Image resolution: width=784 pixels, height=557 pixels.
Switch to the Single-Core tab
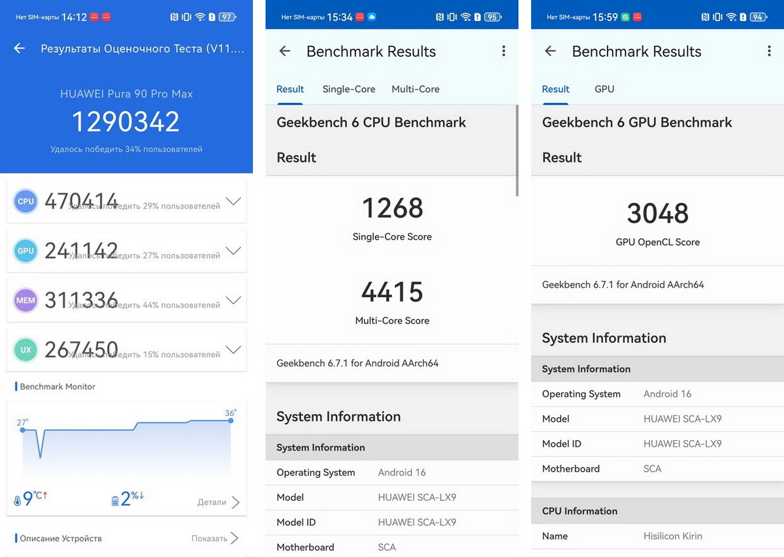[349, 89]
